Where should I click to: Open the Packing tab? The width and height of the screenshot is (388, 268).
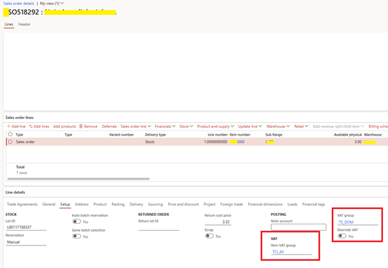click(x=118, y=204)
